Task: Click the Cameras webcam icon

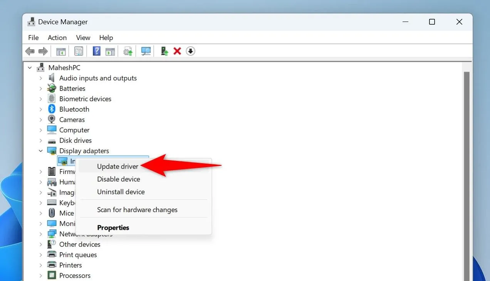Action: [x=52, y=120]
